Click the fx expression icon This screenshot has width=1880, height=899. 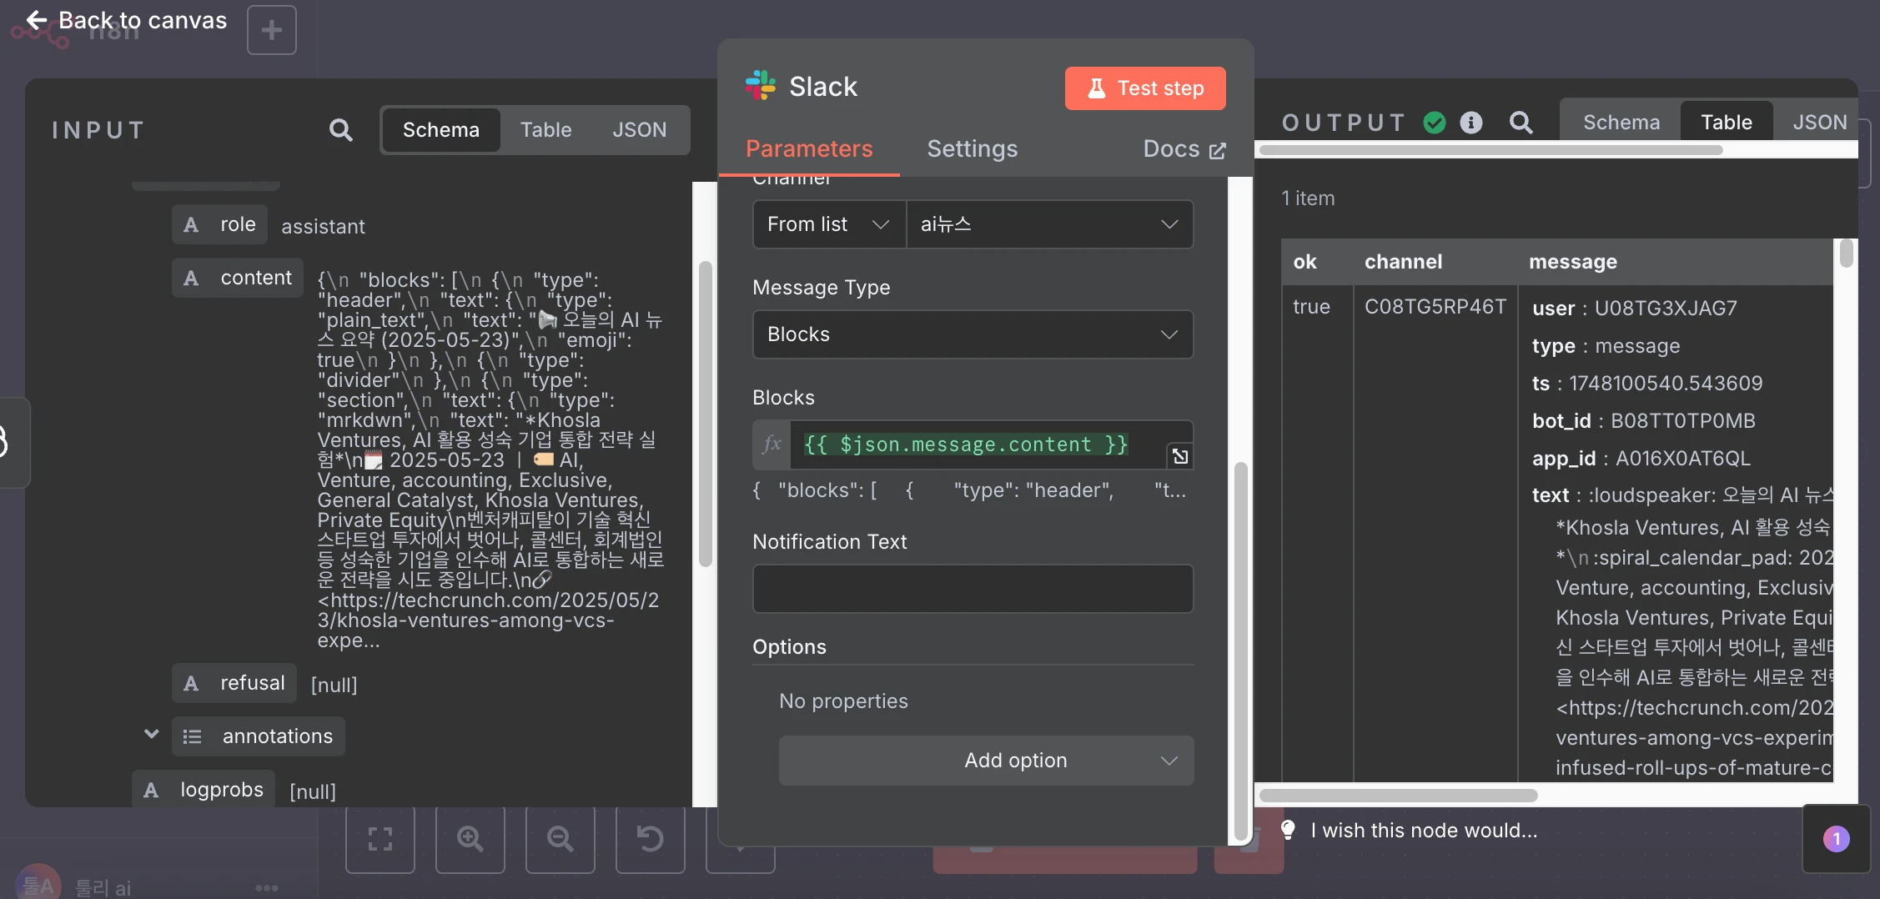(772, 444)
